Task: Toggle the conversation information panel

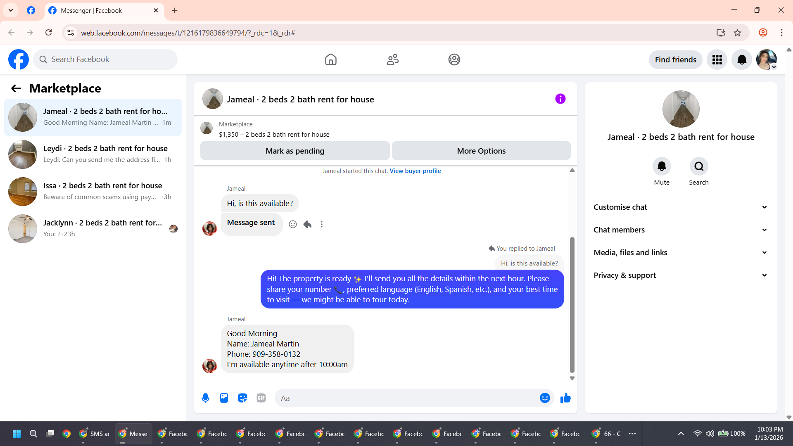Action: [560, 99]
